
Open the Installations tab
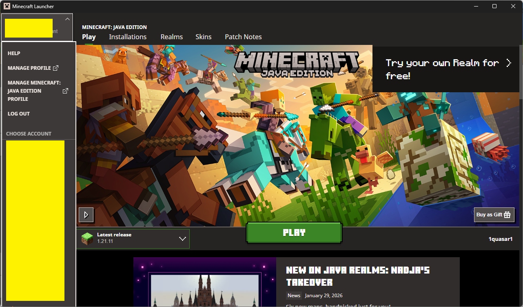tap(128, 37)
